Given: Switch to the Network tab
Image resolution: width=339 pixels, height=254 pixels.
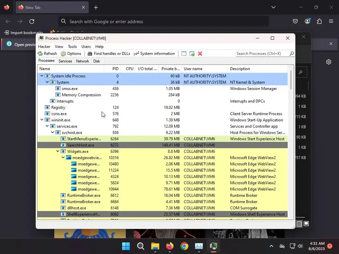Looking at the screenshot, I should pos(82,61).
